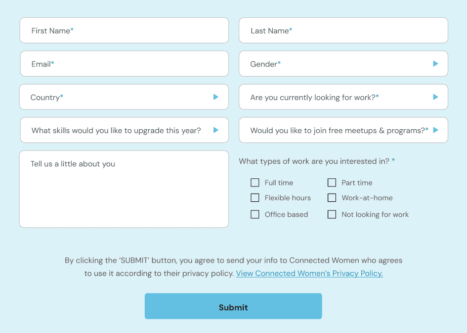Open 'What skills would you like to upgrade' dropdown
Image resolution: width=467 pixels, height=333 pixels.
tap(124, 130)
